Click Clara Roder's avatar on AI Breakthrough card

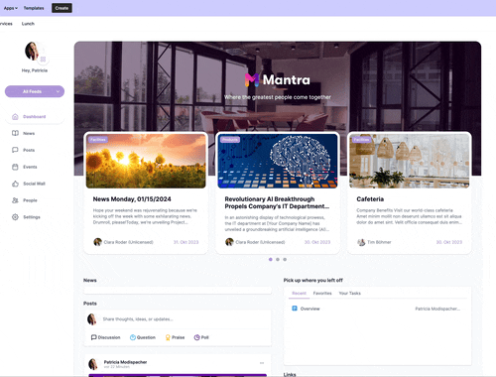tap(229, 242)
